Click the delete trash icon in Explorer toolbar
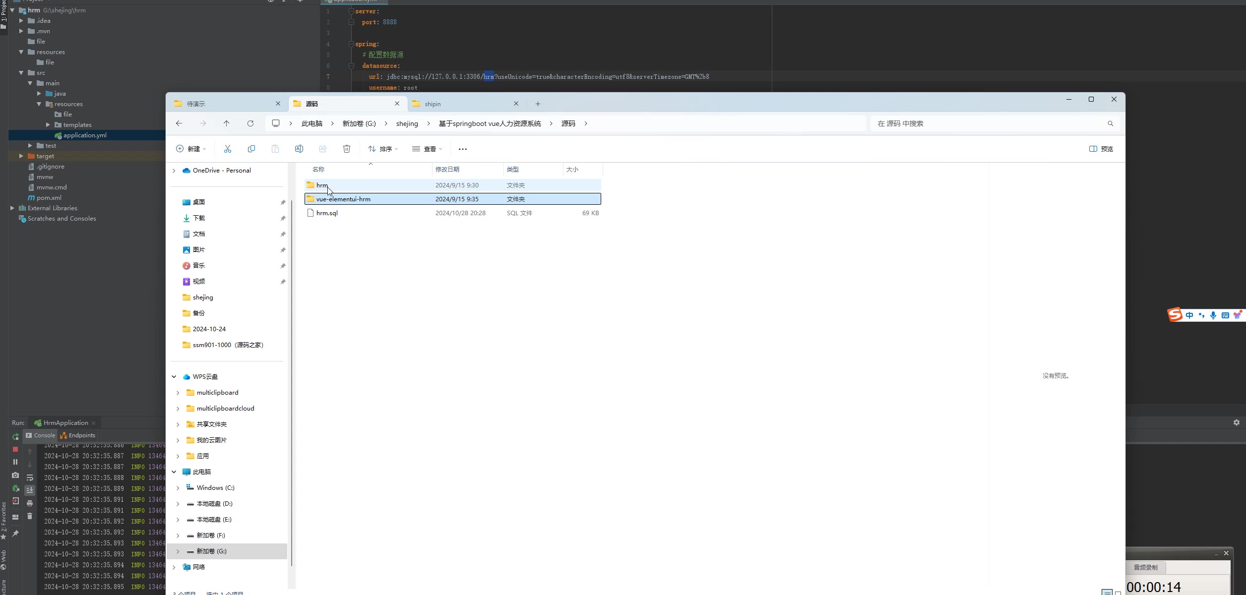Screen dimensions: 1246x595 coord(347,149)
